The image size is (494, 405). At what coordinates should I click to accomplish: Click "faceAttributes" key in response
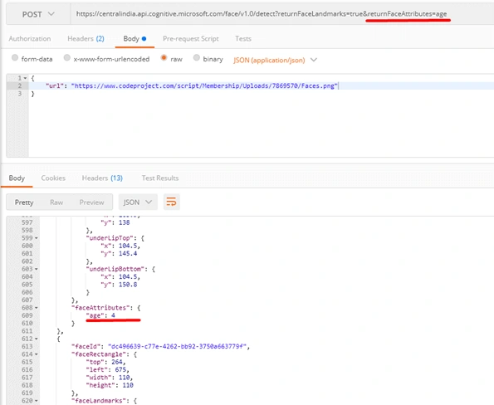[100, 308]
